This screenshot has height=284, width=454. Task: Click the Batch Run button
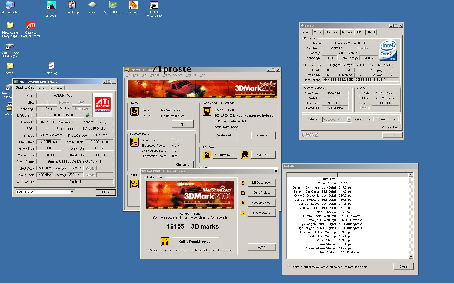(263, 155)
